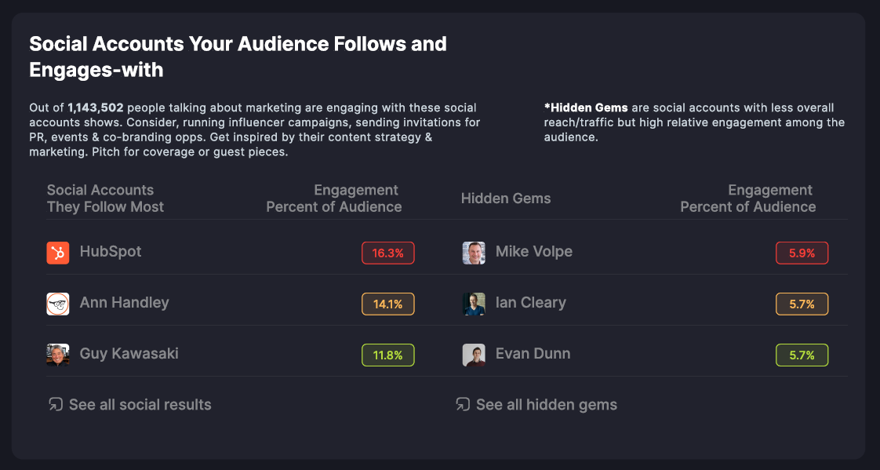Click the HubSpot logo icon

click(58, 253)
